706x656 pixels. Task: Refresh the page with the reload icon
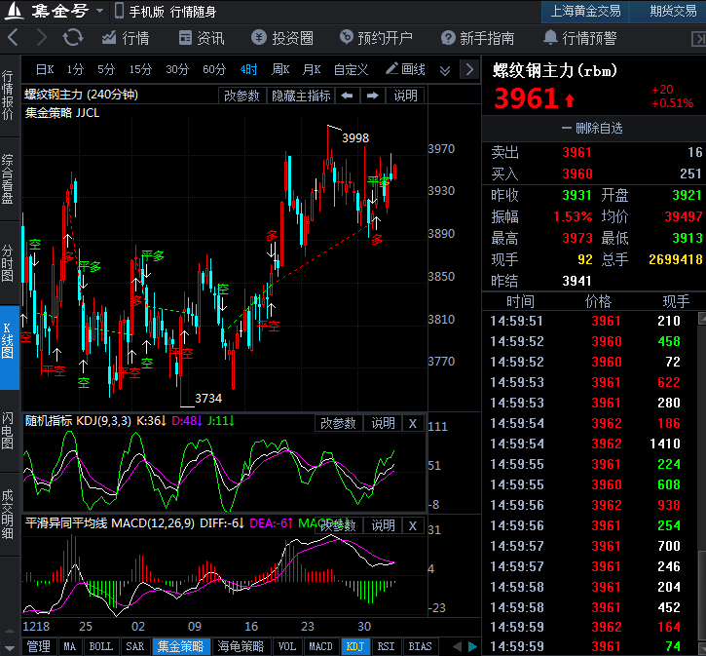point(73,37)
